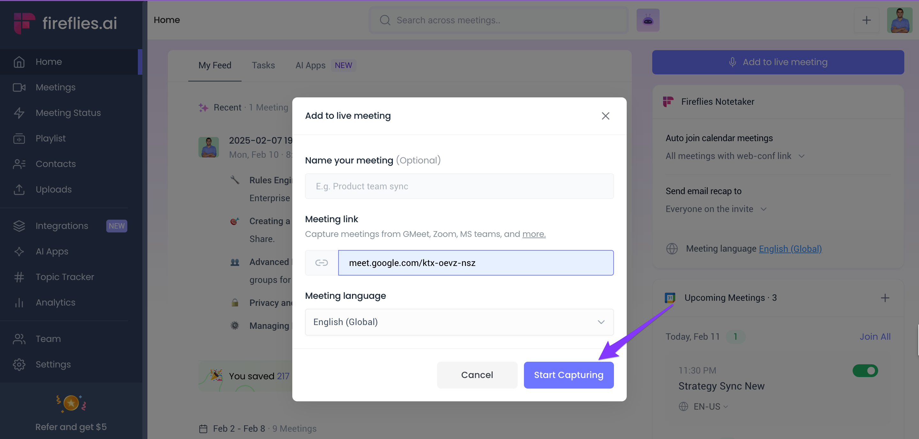919x439 pixels.
Task: Switch to the AI Apps tab
Action: [310, 65]
